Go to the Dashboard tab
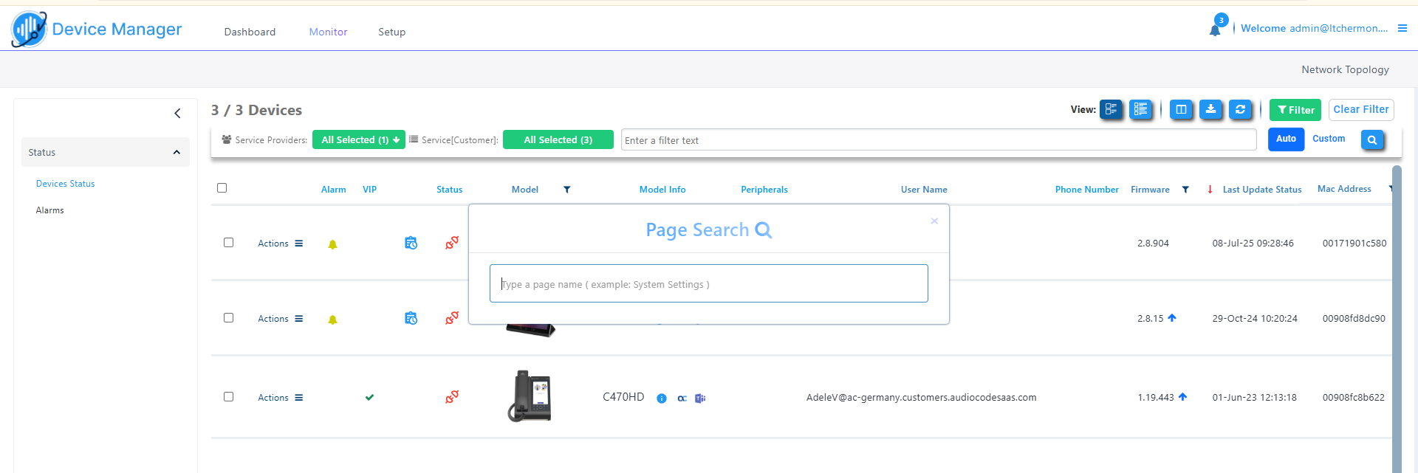This screenshot has height=473, width=1418. tap(250, 32)
